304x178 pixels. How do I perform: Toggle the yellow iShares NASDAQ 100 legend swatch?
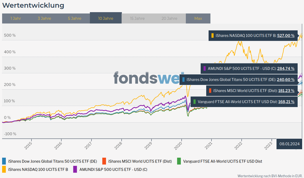pos(4,169)
